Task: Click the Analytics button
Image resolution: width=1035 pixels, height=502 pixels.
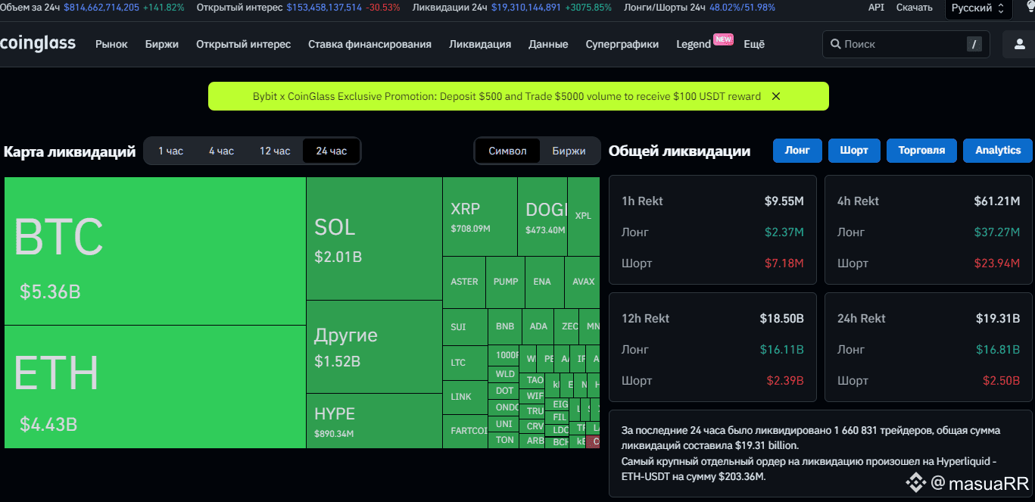Action: (x=997, y=150)
